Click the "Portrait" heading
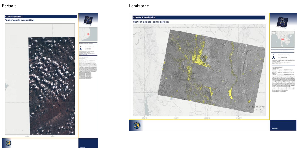 point(9,6)
